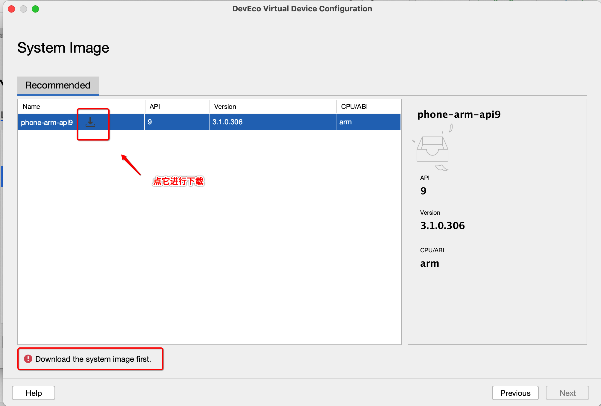Select the arm CPU/ABI cell in table
Screen dimensions: 601x406
point(368,122)
